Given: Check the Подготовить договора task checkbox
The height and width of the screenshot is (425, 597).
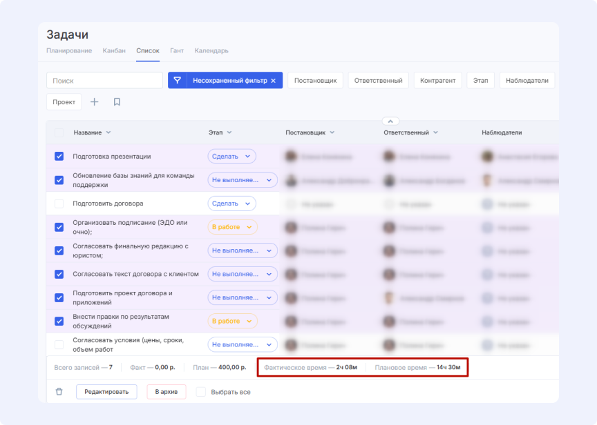Looking at the screenshot, I should (x=59, y=204).
